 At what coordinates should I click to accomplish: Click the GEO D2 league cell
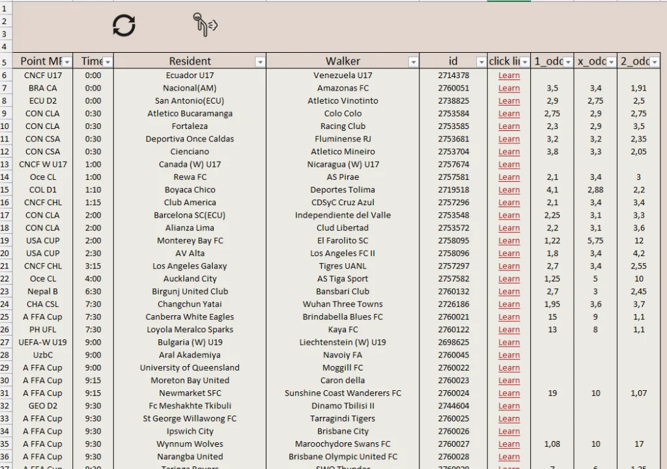[x=42, y=406]
